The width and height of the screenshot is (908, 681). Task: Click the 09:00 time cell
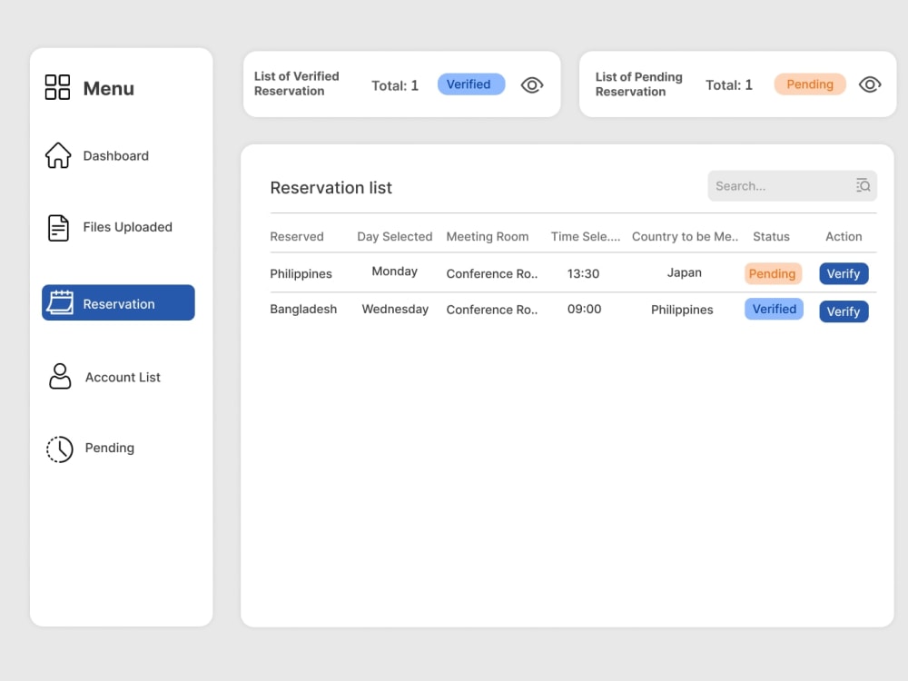584,310
